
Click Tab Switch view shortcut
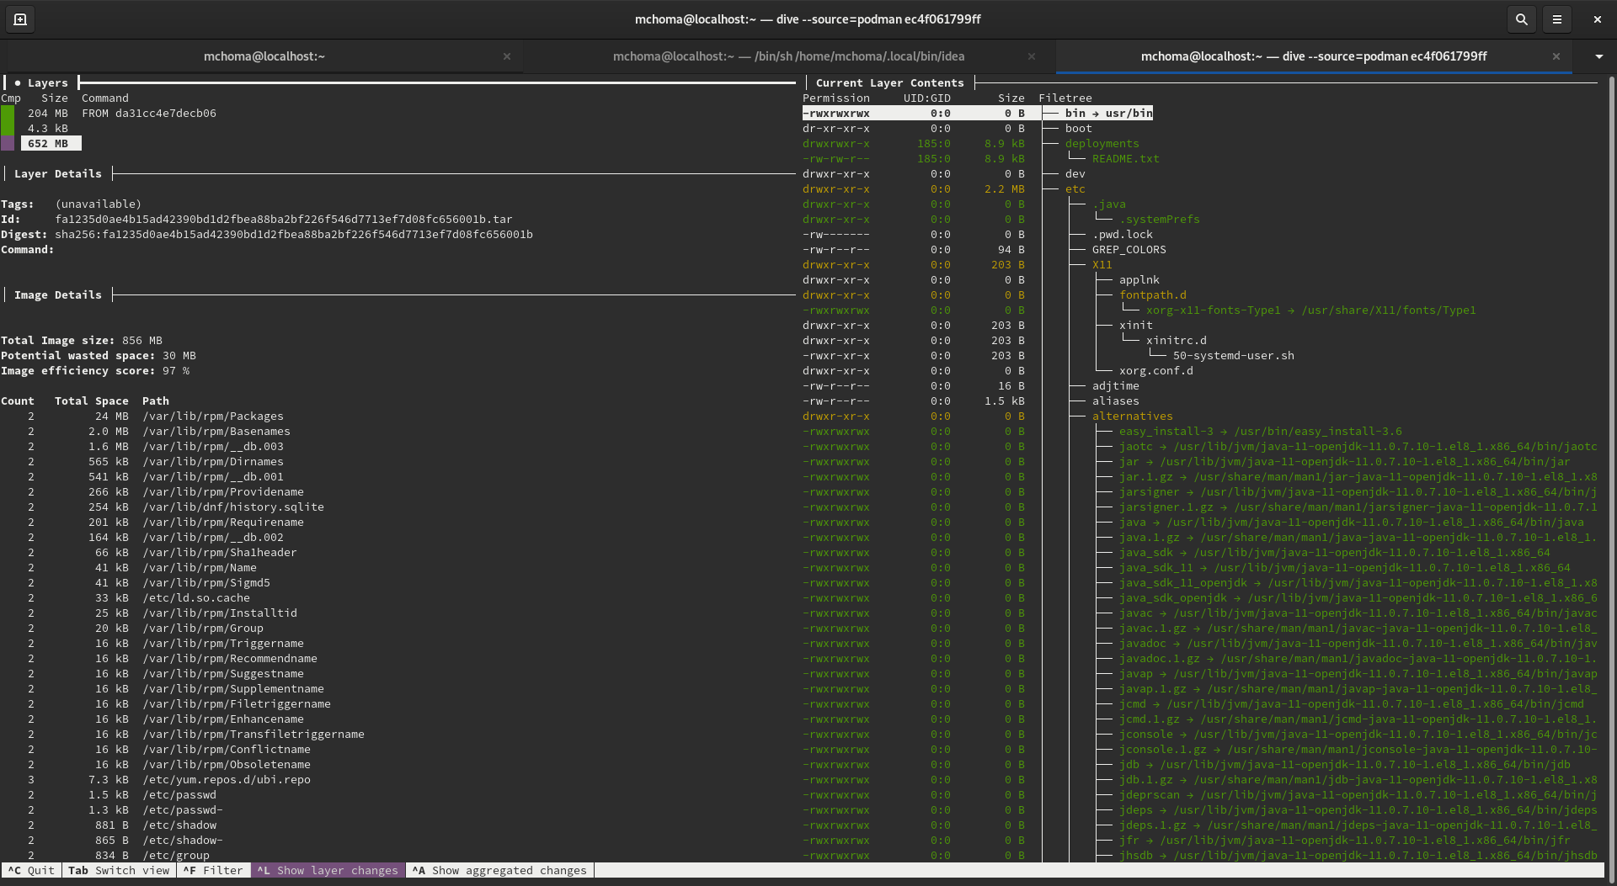pyautogui.click(x=119, y=870)
